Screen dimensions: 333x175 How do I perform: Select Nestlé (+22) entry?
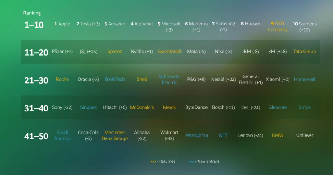click(223, 79)
